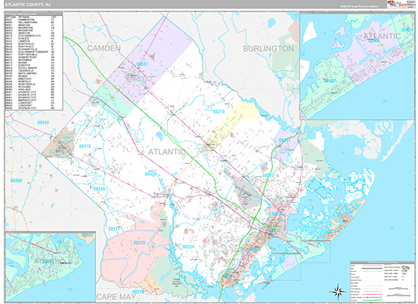
Task: Click ZIP code label 08319
Action: (x=139, y=243)
